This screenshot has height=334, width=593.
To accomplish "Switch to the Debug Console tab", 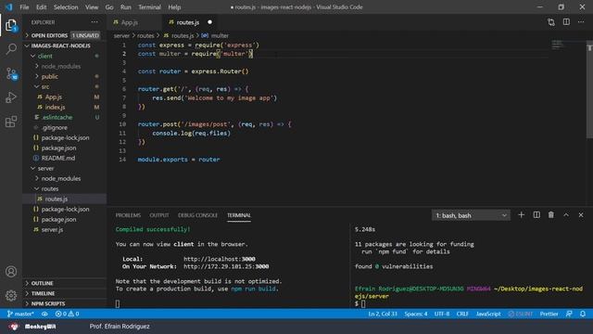I will pyautogui.click(x=197, y=215).
